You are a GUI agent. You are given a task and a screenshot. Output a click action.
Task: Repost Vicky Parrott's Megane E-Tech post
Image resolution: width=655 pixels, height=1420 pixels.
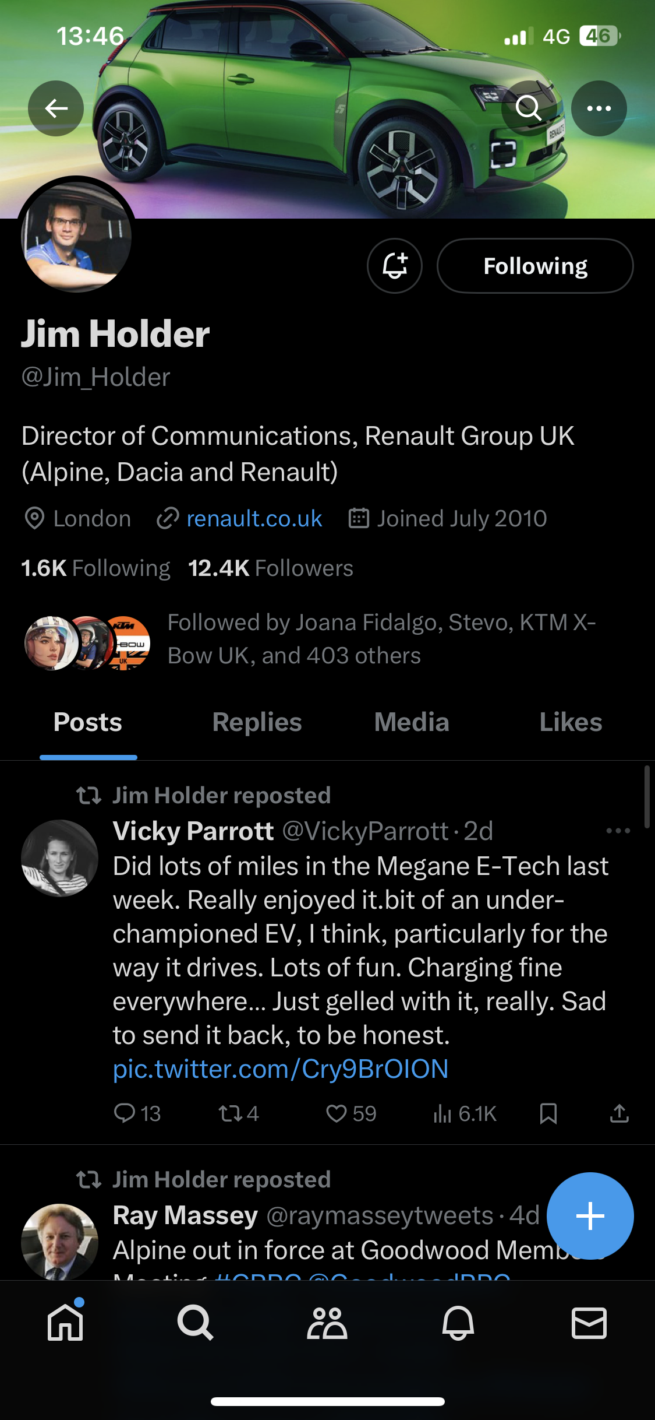pyautogui.click(x=231, y=1113)
